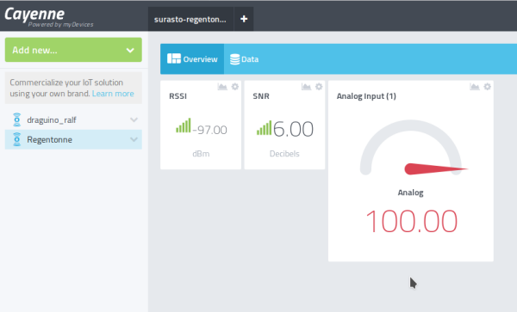Select the draguino_ralf device
This screenshot has height=312, width=517.
73,119
